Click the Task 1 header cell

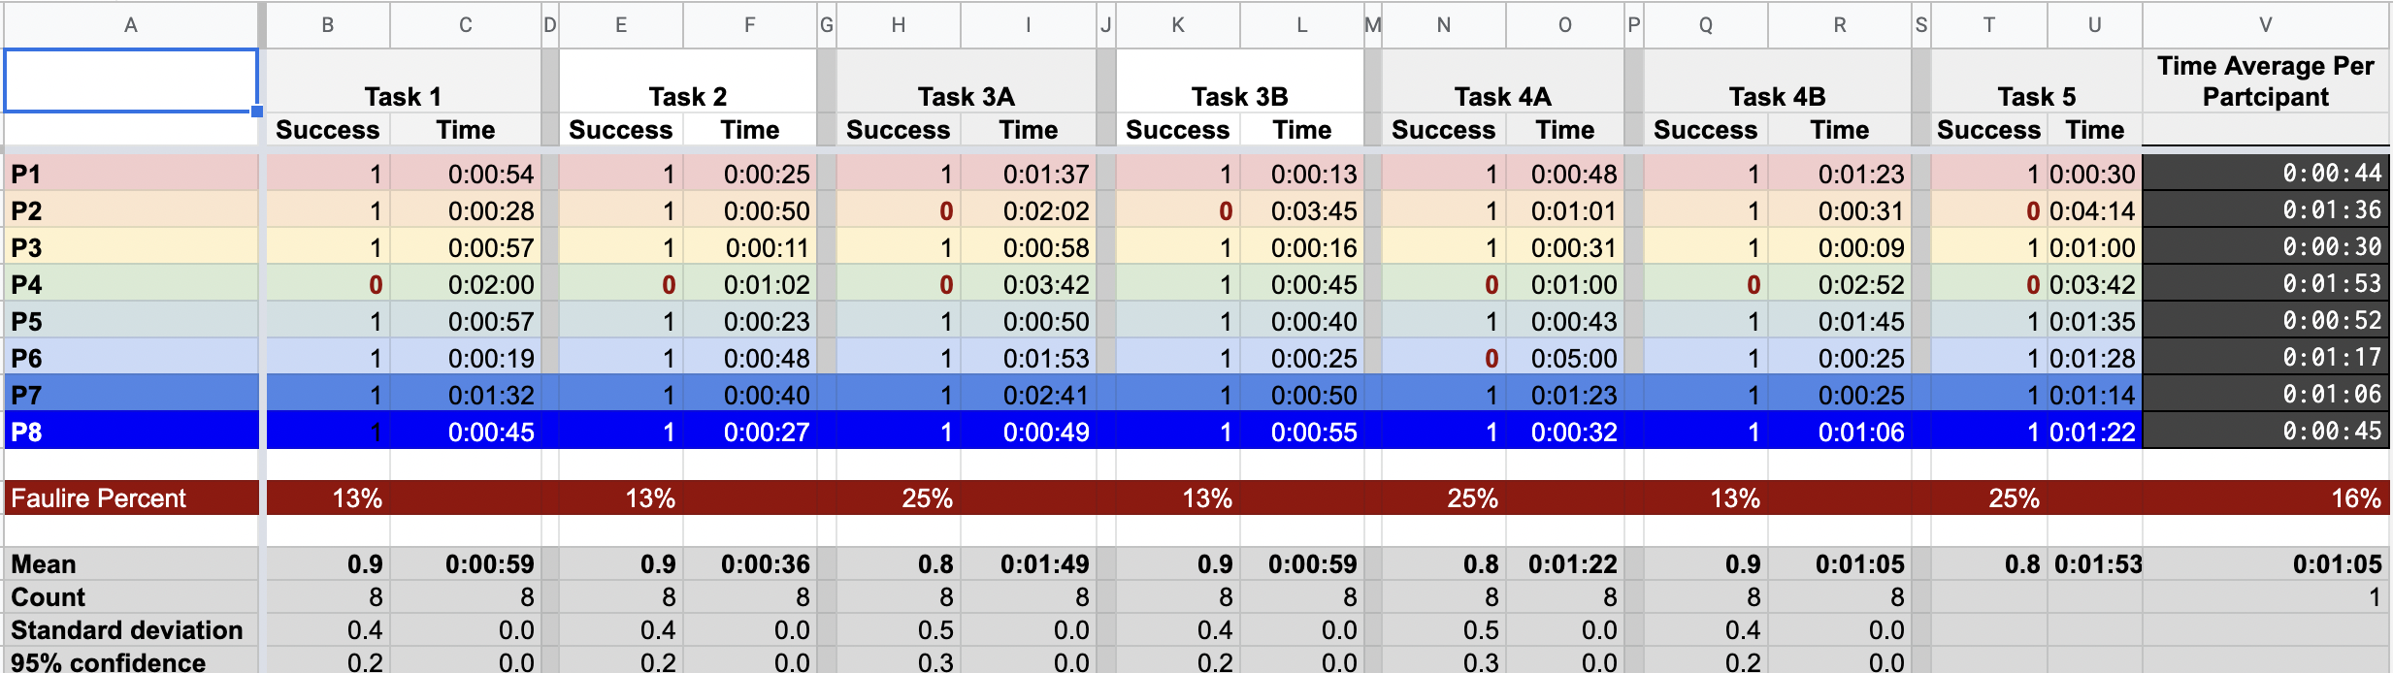pos(403,81)
